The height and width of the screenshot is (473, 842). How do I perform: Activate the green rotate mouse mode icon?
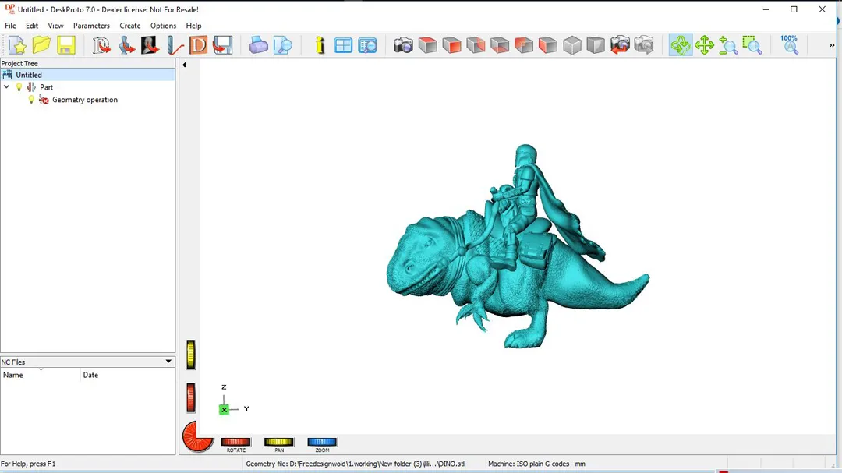[x=681, y=45]
